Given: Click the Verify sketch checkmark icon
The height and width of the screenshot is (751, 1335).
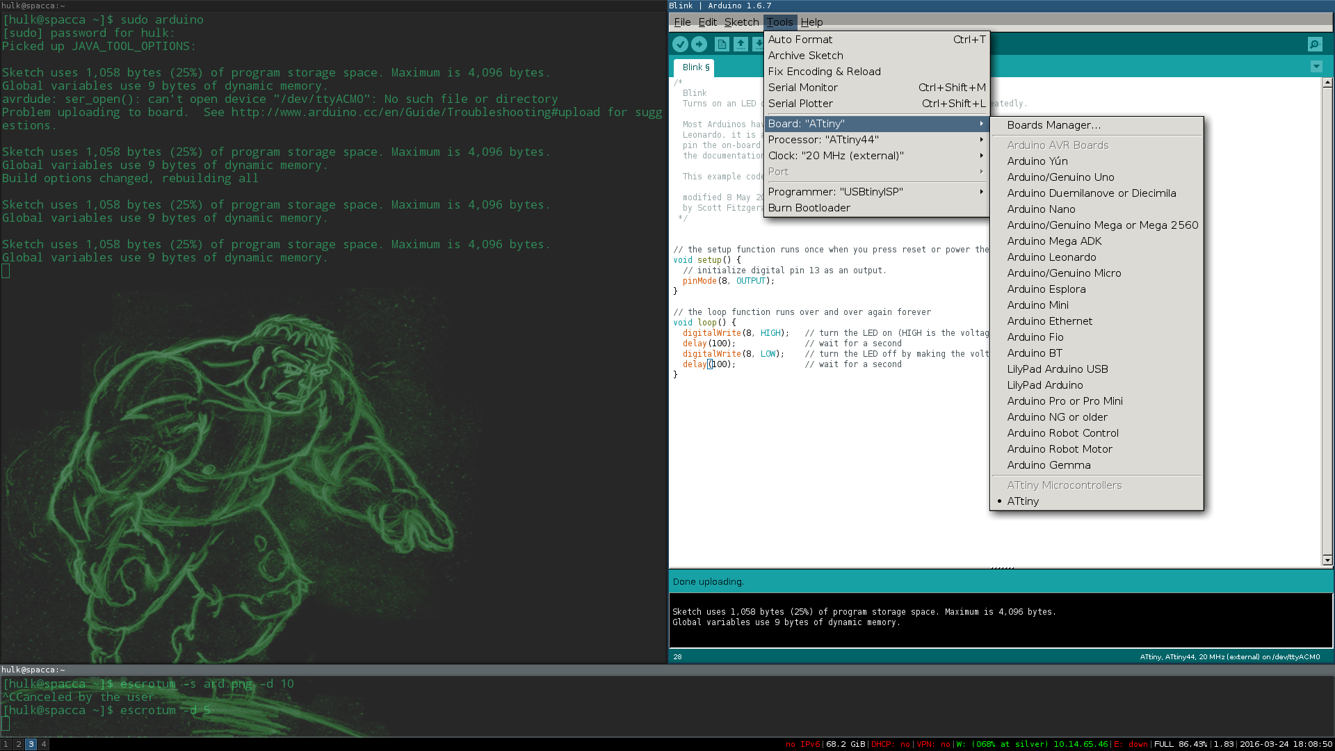Looking at the screenshot, I should [x=680, y=45].
